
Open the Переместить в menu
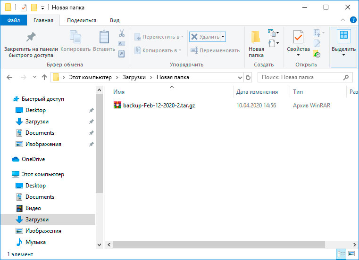159,37
